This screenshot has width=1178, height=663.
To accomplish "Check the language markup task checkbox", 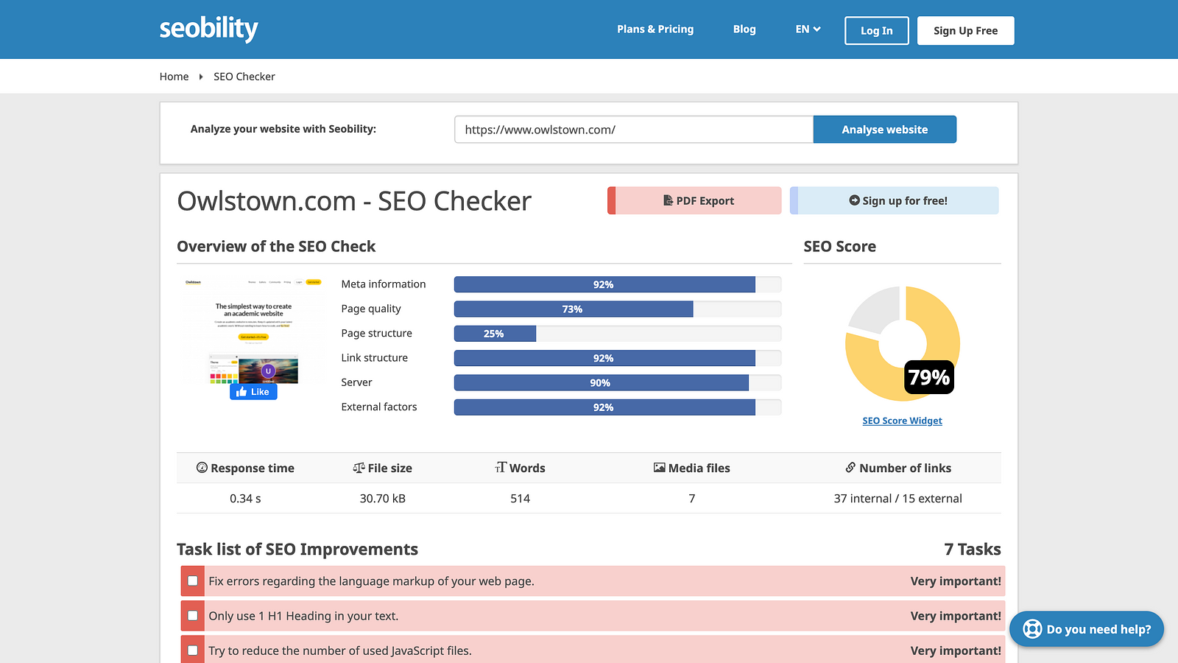I will tap(193, 580).
